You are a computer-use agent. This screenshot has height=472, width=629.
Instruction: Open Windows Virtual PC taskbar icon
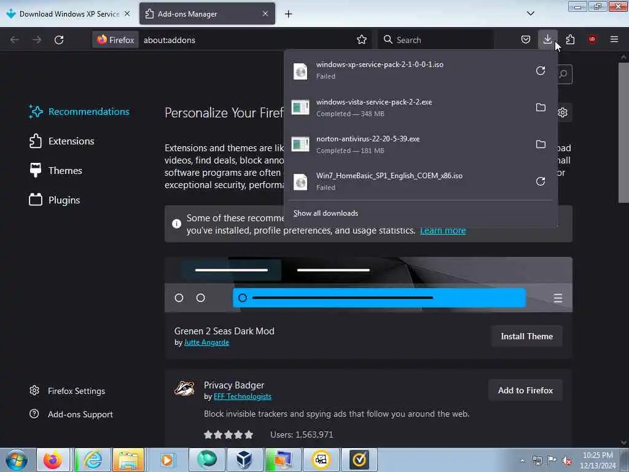click(283, 460)
